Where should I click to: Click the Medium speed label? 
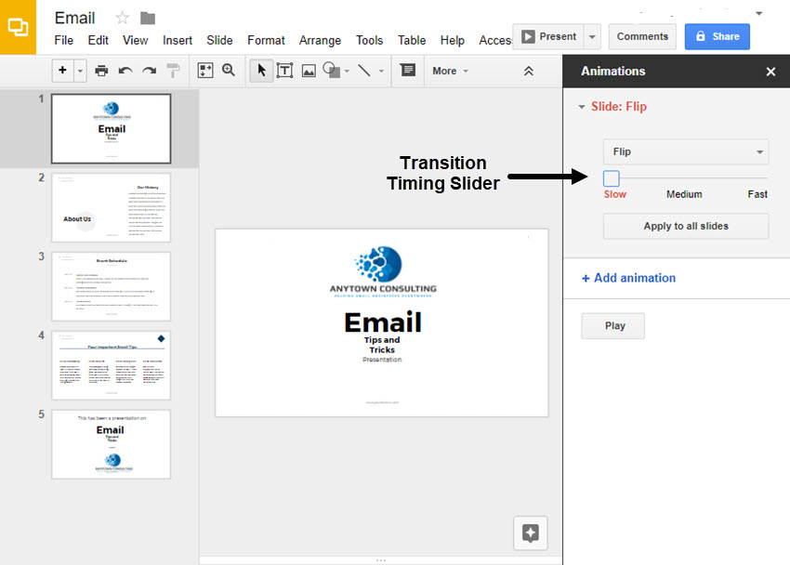(x=684, y=194)
